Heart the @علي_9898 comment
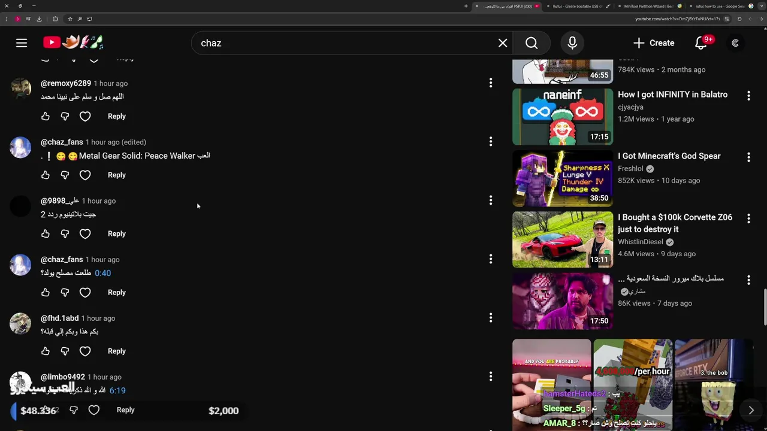 coord(85,233)
